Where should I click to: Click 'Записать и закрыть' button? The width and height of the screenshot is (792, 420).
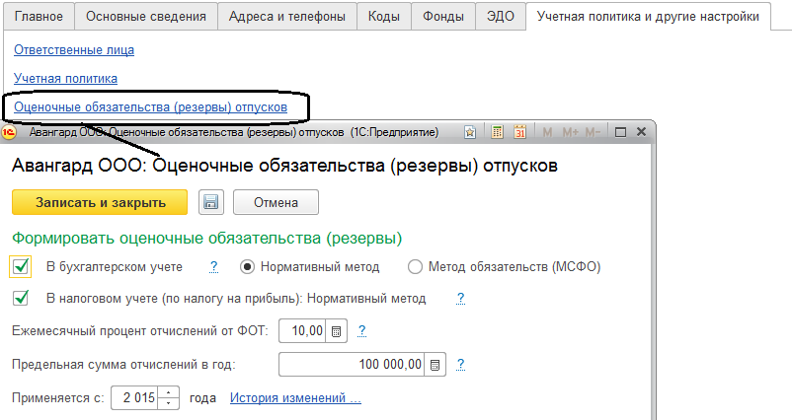100,202
